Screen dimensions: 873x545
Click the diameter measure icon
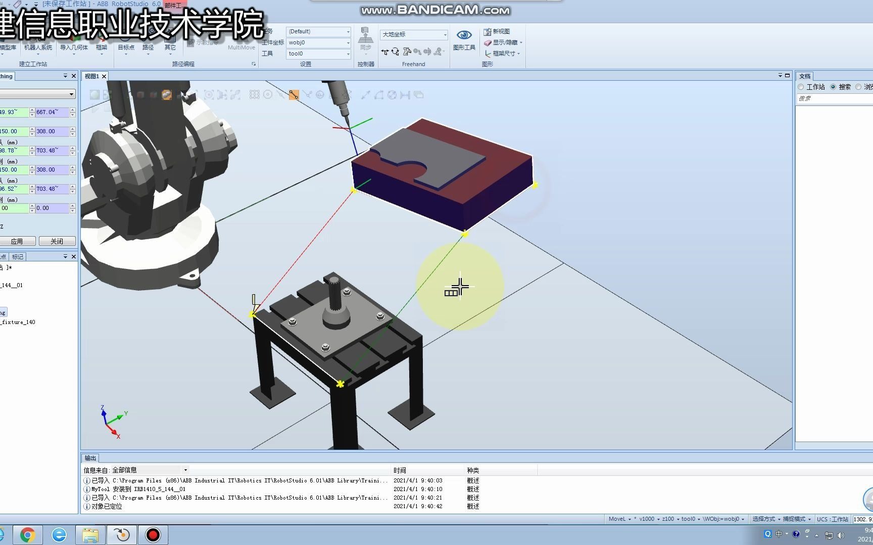click(392, 94)
